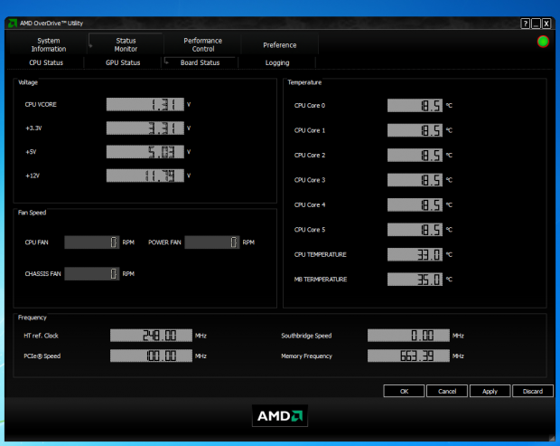The width and height of the screenshot is (560, 446).
Task: Click the "Frequency" group heading
Action: [x=33, y=318]
